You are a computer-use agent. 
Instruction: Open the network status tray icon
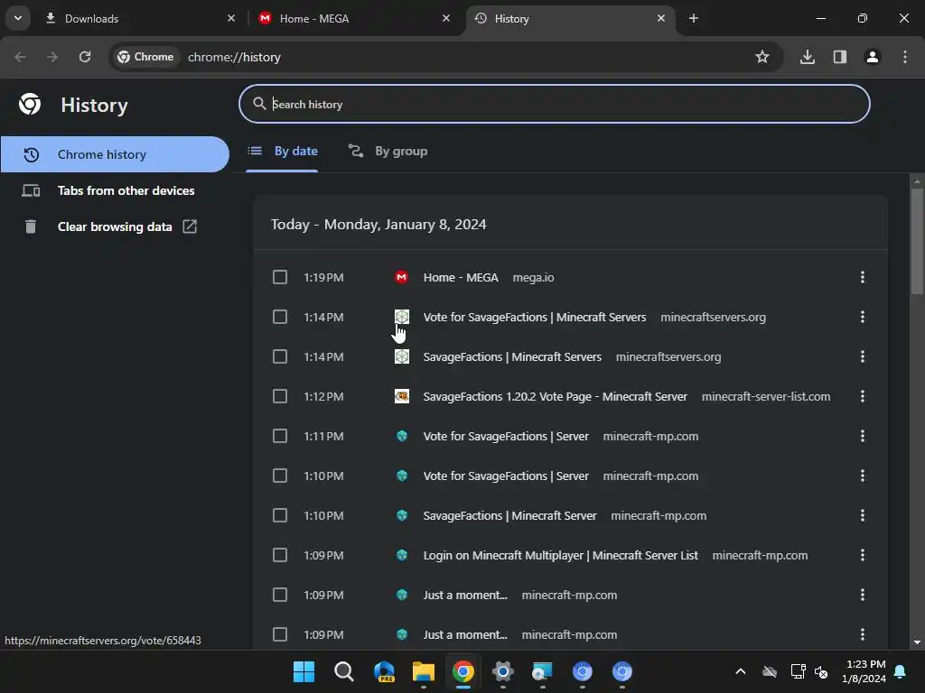click(799, 671)
